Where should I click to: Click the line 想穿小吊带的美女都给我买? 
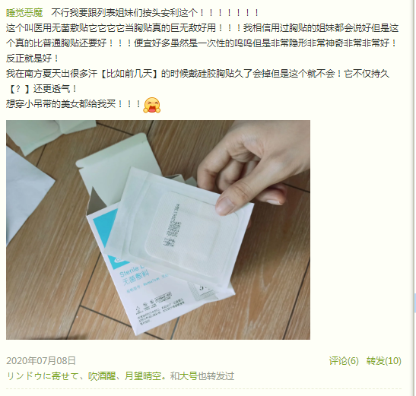pyautogui.click(x=74, y=104)
